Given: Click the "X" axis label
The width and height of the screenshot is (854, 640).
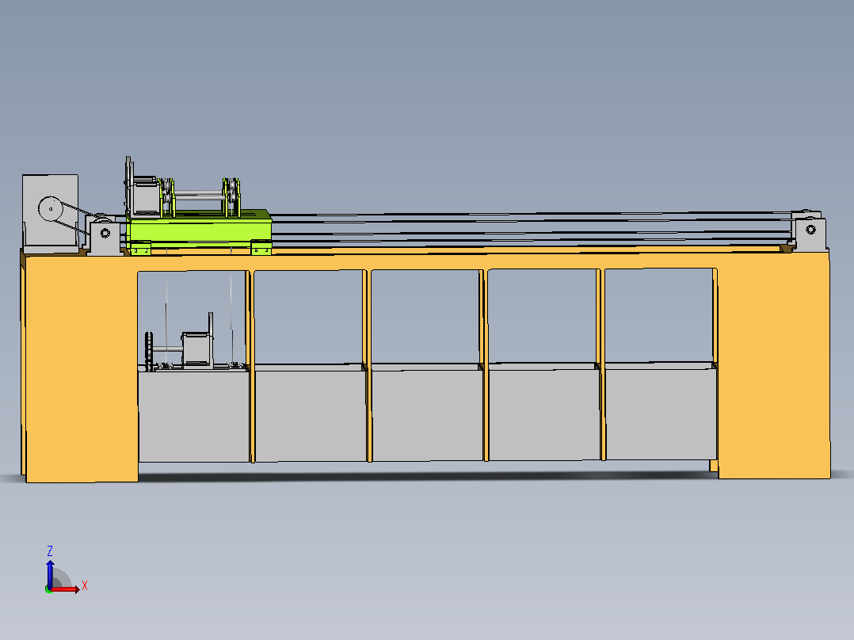Looking at the screenshot, I should (x=85, y=586).
